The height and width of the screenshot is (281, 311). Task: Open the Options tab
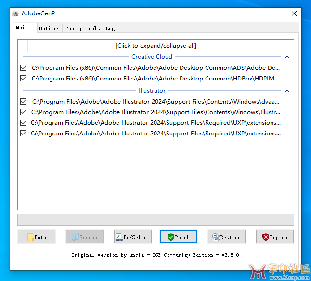[x=50, y=28]
